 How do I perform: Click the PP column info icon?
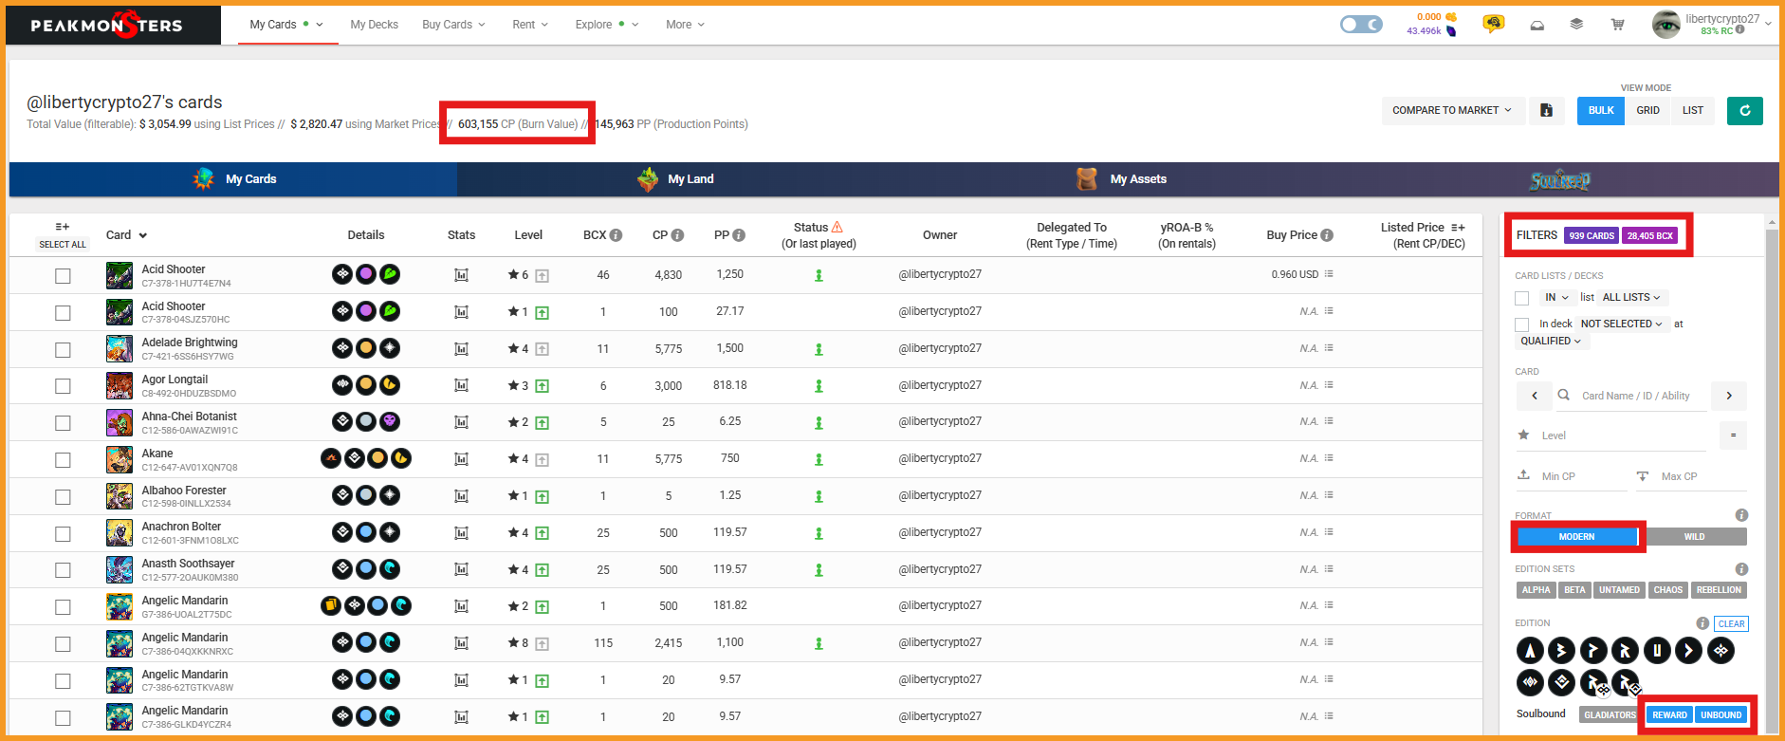pos(739,235)
